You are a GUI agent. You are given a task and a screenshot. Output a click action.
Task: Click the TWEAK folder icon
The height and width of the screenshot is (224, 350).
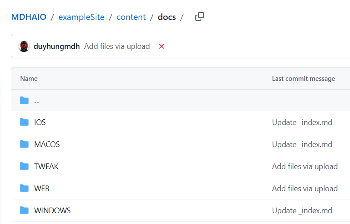click(x=24, y=166)
